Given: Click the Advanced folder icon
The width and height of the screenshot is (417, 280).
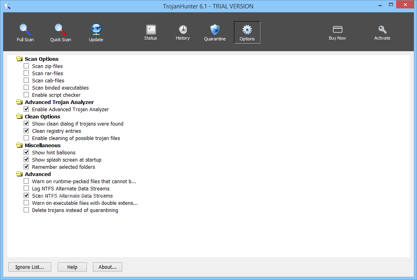Looking at the screenshot, I should coord(19,174).
